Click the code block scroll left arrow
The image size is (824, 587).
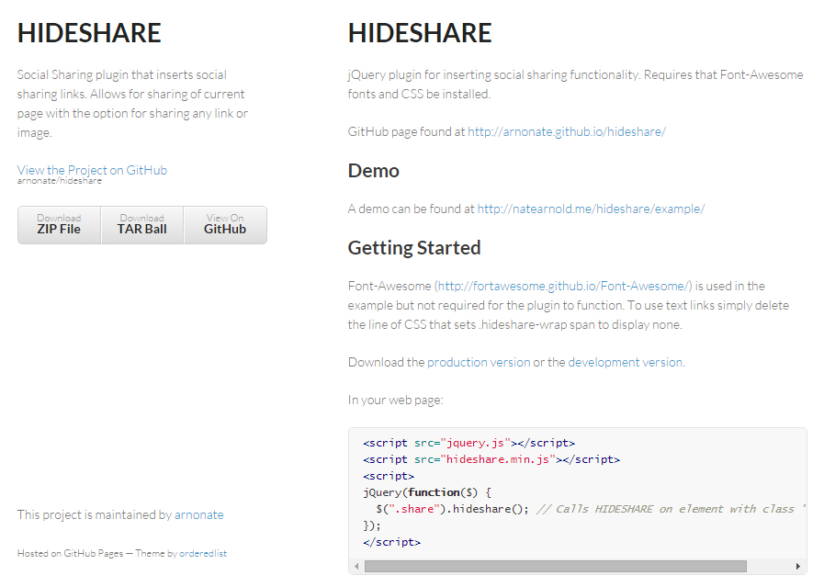(x=356, y=566)
